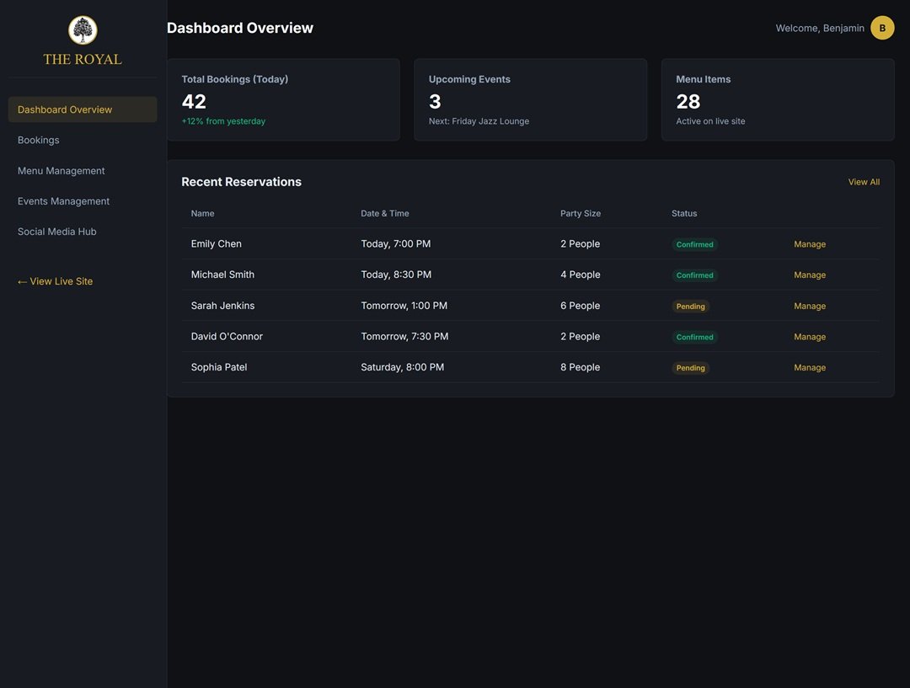Viewport: 910px width, 688px height.
Task: Manage David O'Connor's reservation
Action: click(810, 337)
